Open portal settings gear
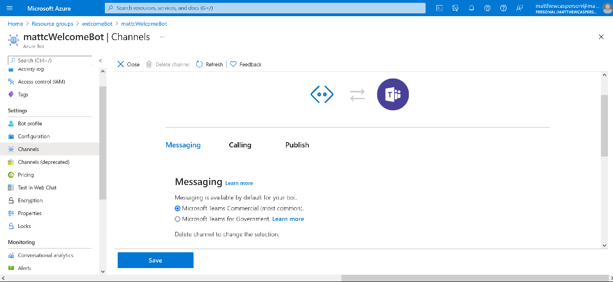Viewport: 613px width, 282px height. (487, 8)
